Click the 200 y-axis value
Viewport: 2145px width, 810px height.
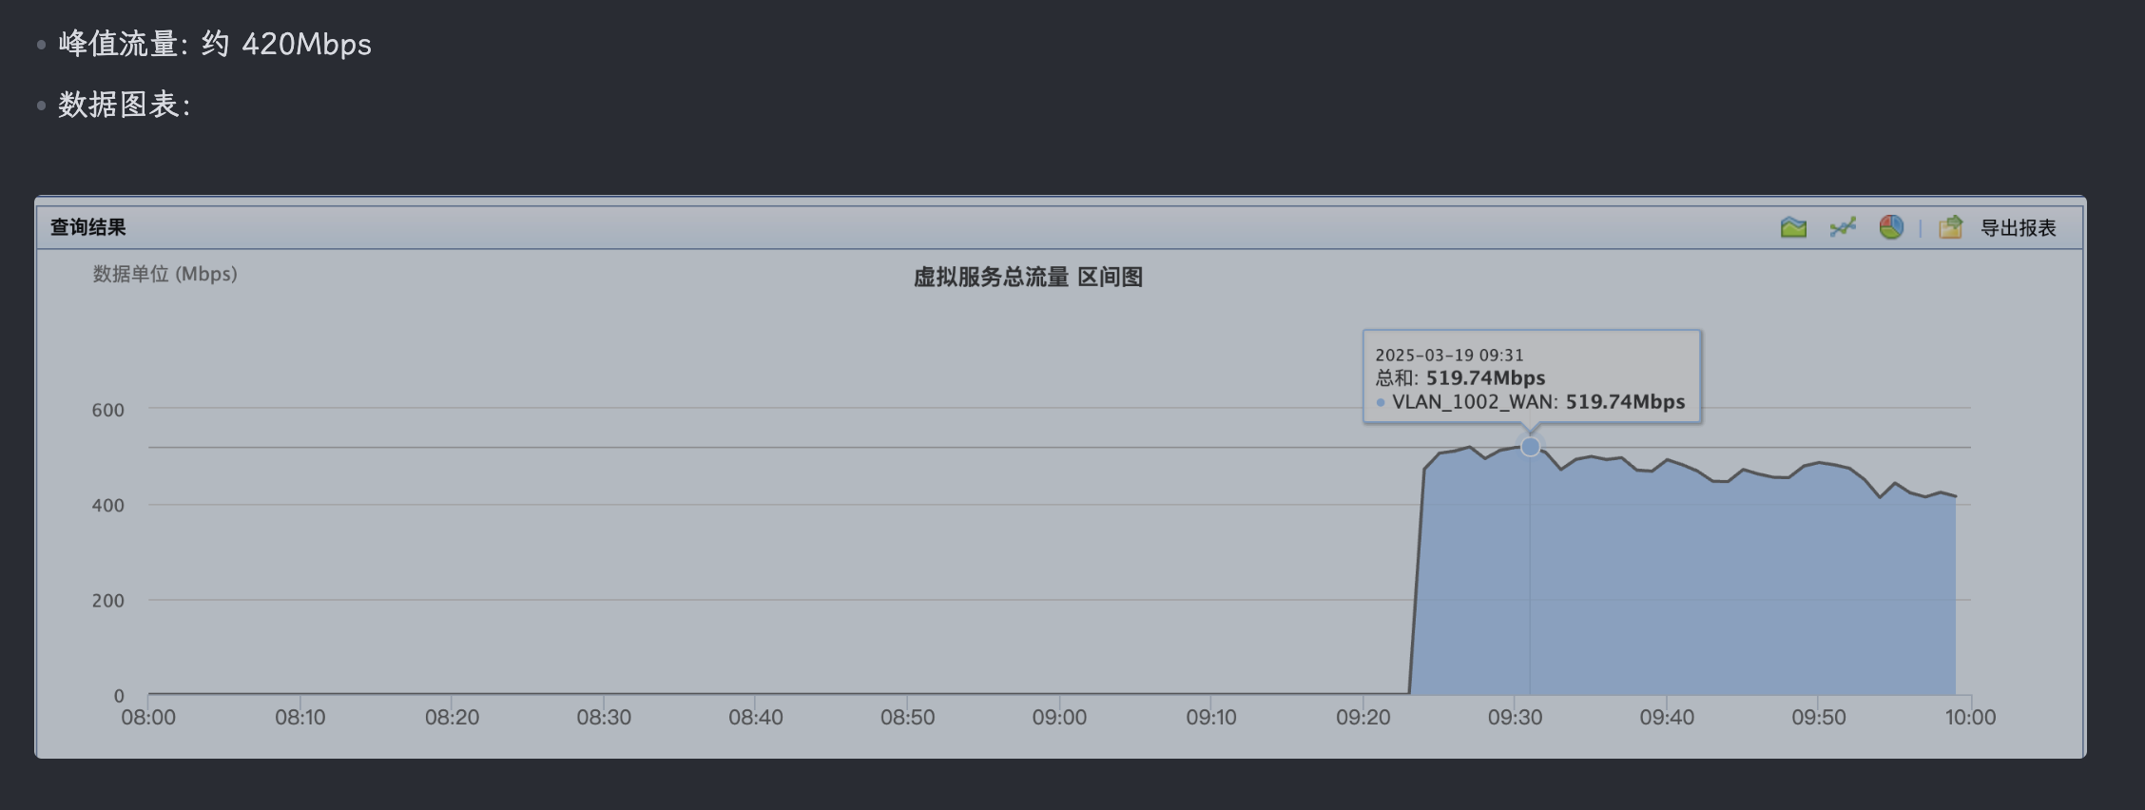pyautogui.click(x=107, y=601)
